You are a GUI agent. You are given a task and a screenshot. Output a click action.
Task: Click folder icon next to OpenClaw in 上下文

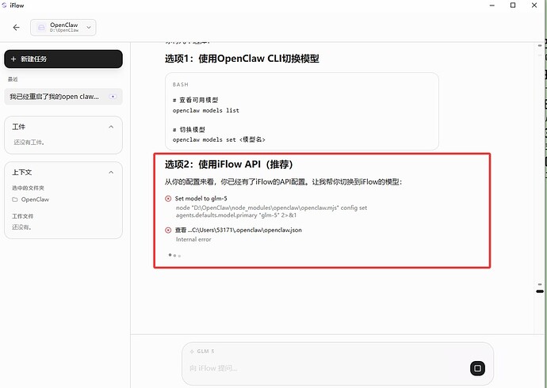click(14, 200)
